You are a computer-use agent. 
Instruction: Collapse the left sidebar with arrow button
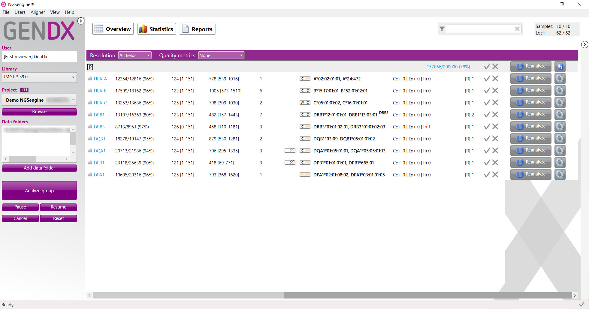[81, 21]
